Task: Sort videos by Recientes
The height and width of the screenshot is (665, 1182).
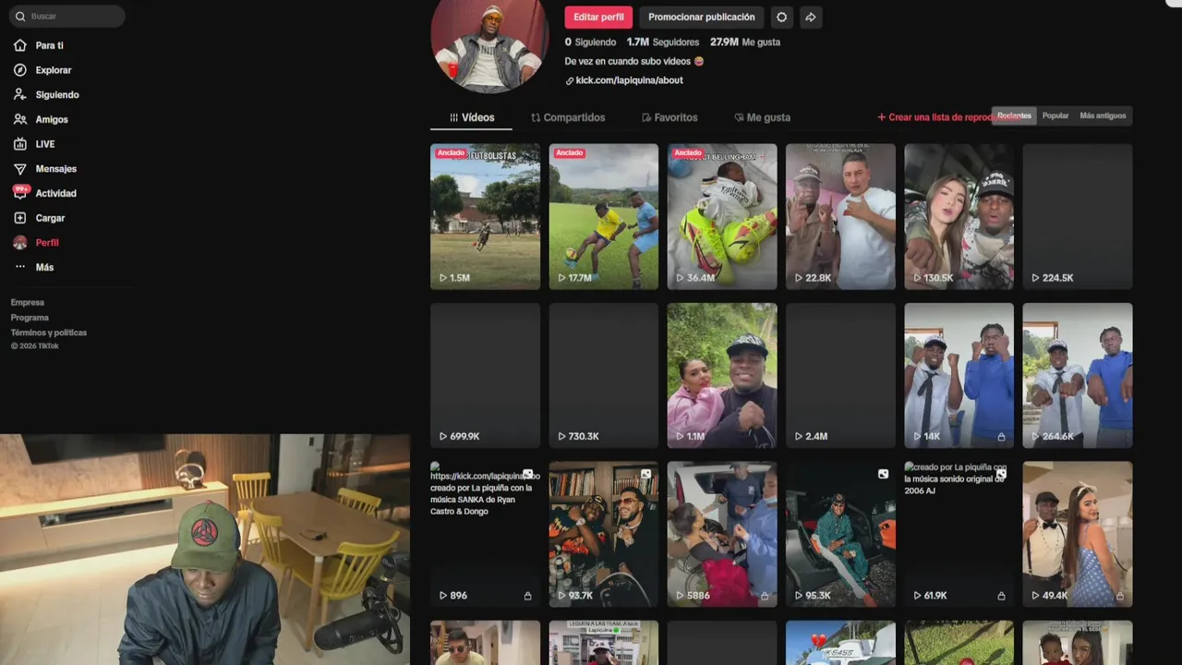Action: (x=1014, y=116)
